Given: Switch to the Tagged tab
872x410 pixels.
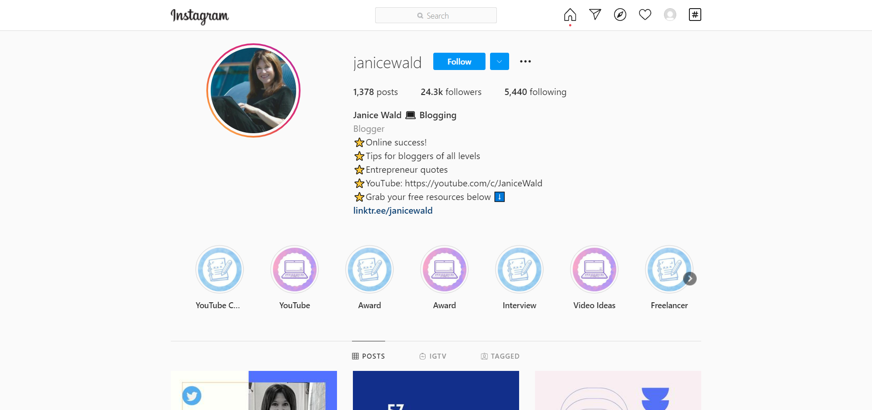Looking at the screenshot, I should point(500,356).
